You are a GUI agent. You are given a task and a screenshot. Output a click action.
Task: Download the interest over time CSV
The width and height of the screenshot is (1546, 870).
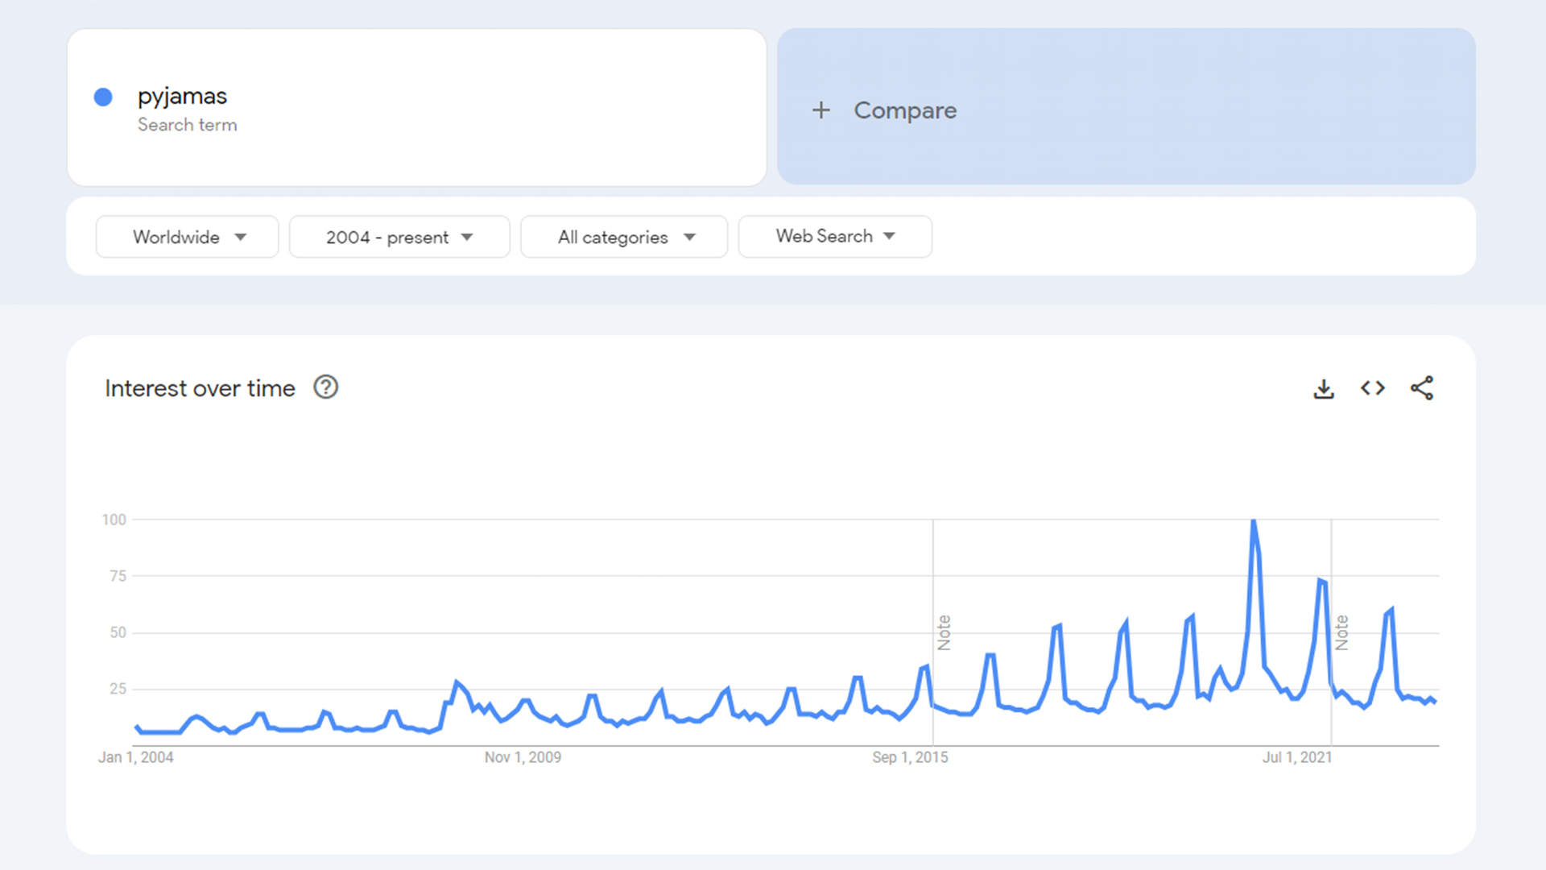coord(1324,388)
